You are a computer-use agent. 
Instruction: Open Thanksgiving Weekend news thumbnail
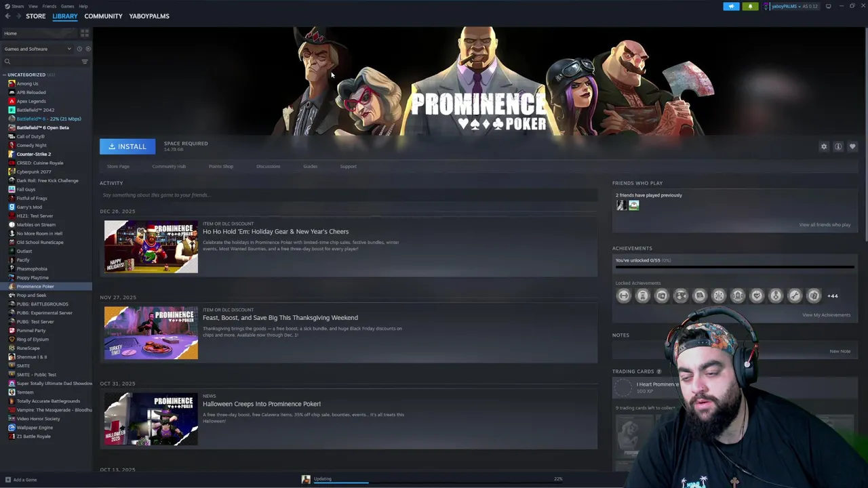pos(151,333)
